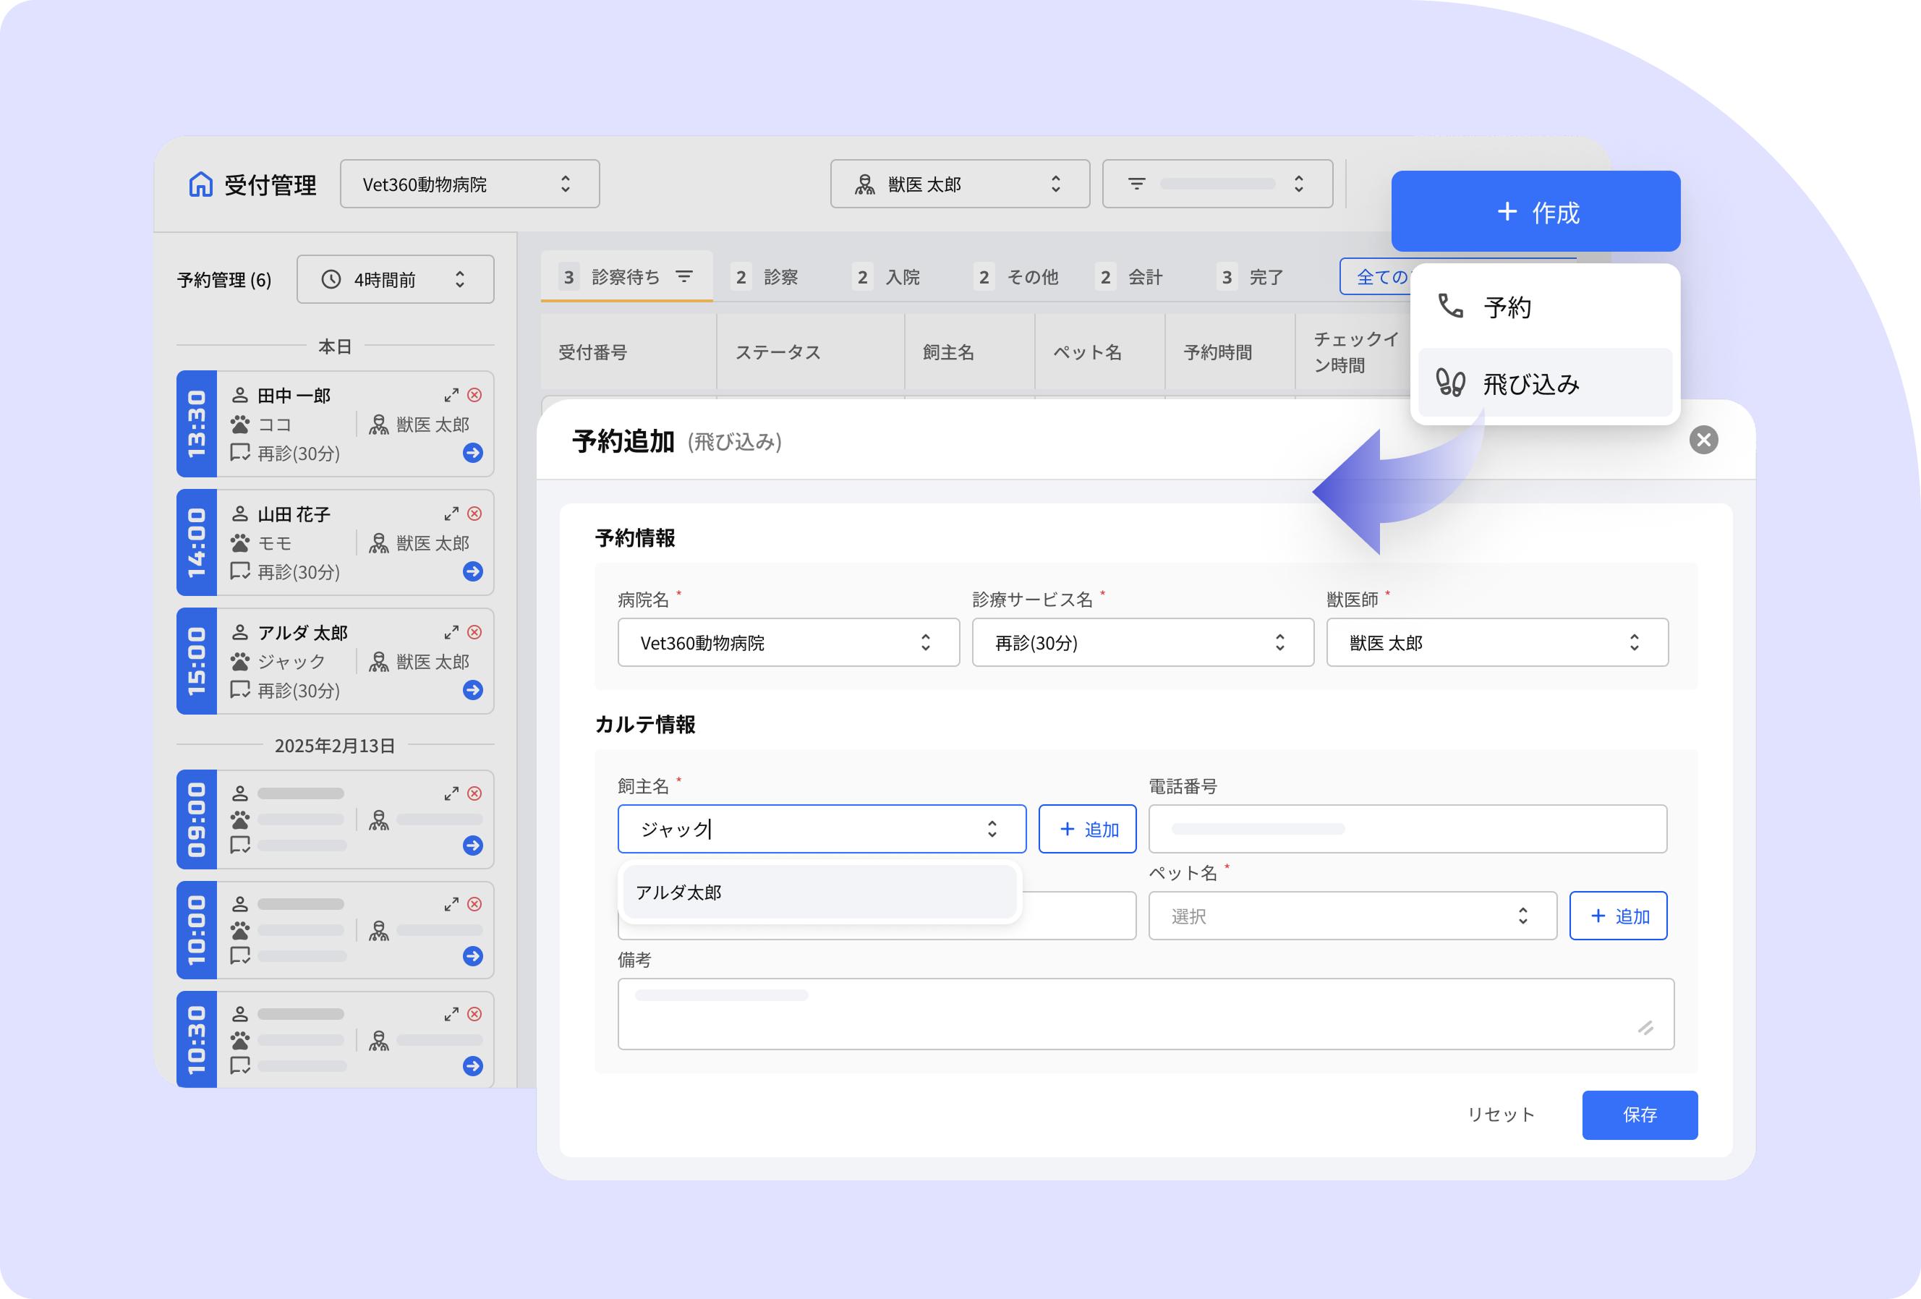This screenshot has width=1921, height=1299.
Task: Open the 獣医 太郎 vet selector in header
Action: [960, 184]
